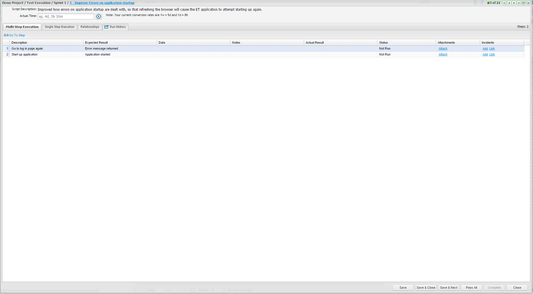
Task: Go to next test script arrow
Action: [514, 3]
